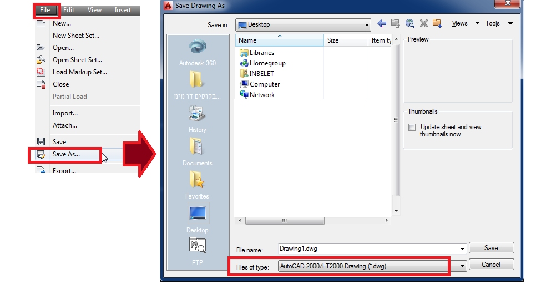Viewport: 536px width, 289px height.
Task: Click the Search the Web icon
Action: (409, 23)
